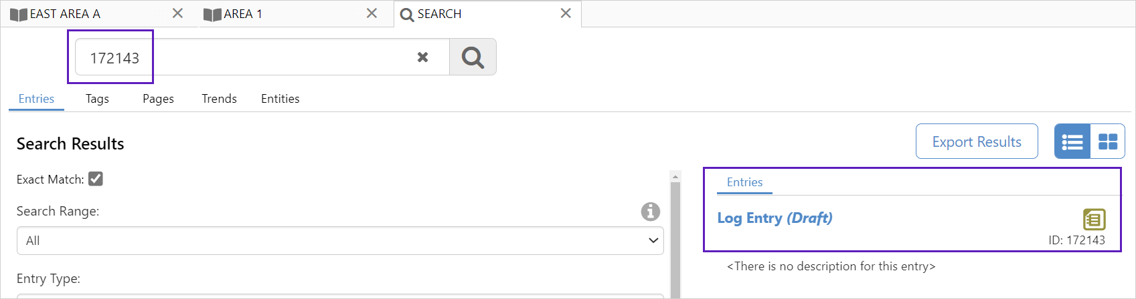Open the EAST AREA A logbook tab
This screenshot has height=299, width=1136.
[65, 14]
